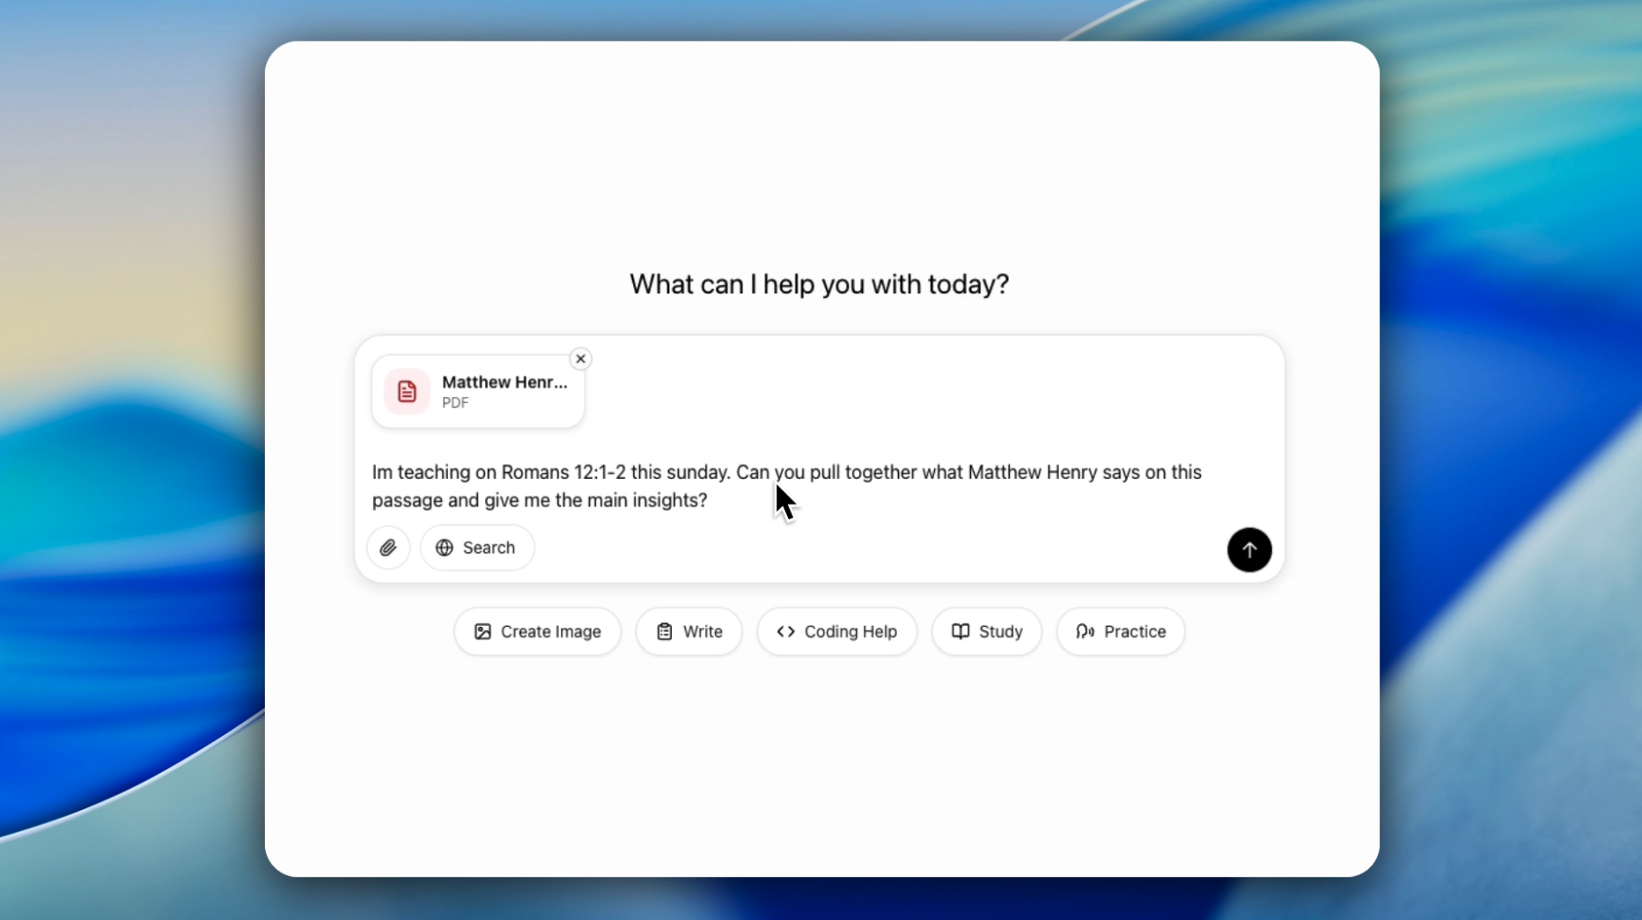Pick the Study suggestion chip
1642x920 pixels.
987,631
